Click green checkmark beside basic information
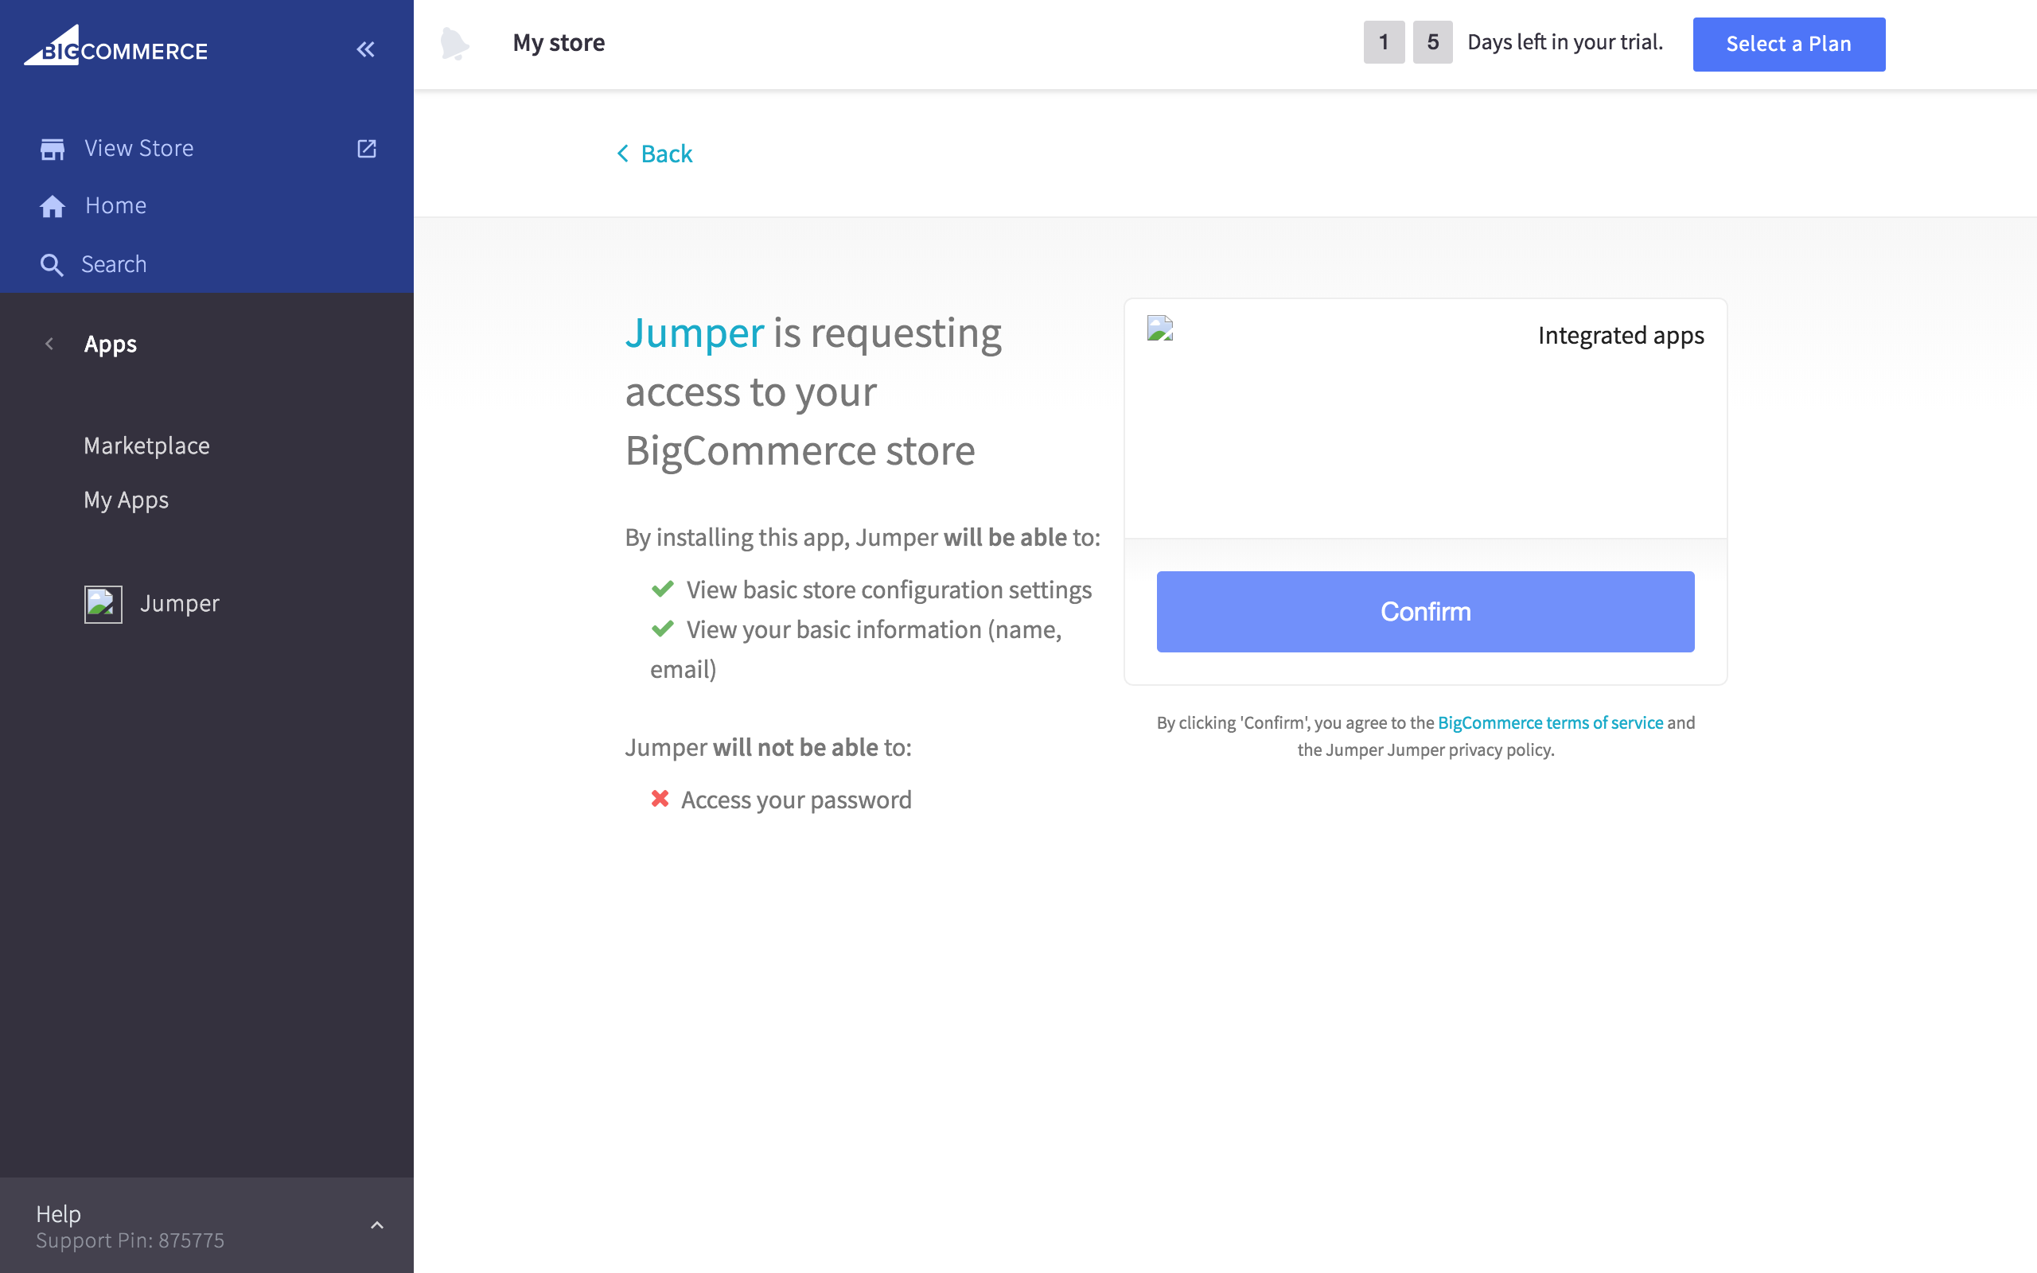 pos(663,628)
